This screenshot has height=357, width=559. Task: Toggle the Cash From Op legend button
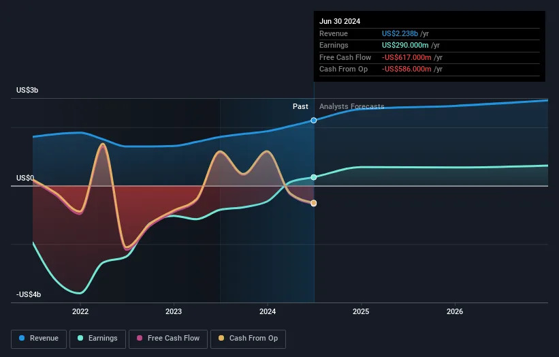click(x=248, y=339)
